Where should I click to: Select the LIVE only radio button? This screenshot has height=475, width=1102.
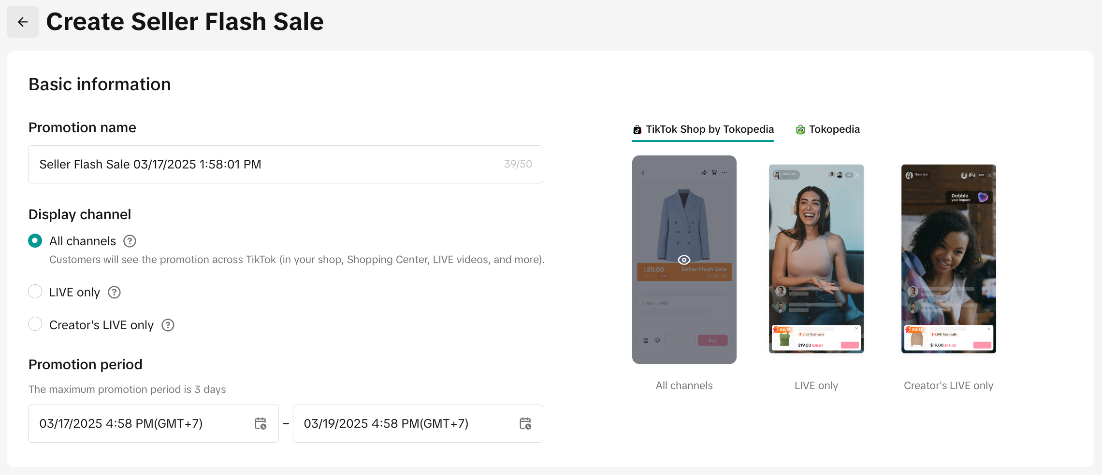pos(35,292)
